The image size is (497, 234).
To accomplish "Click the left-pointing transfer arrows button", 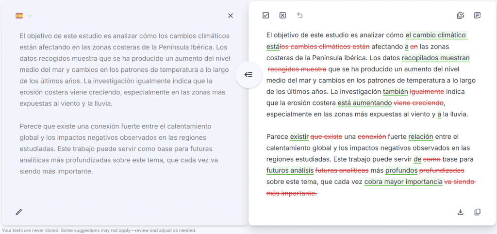I will click(248, 75).
